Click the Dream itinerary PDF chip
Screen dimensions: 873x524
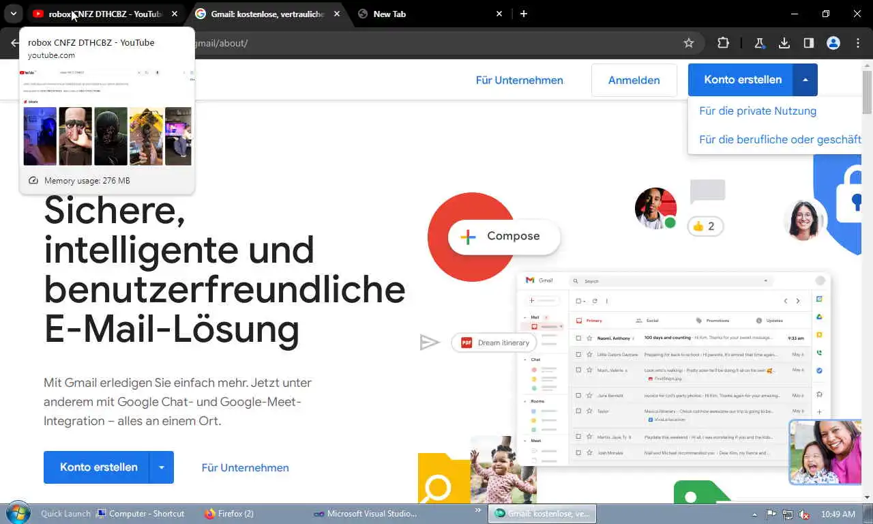494,343
